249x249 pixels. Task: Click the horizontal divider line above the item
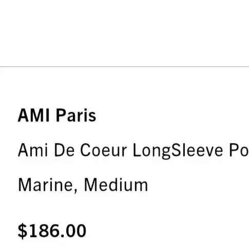[x=124, y=66]
